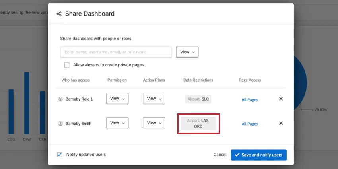
Task: Click Save and notify users button
Action: tap(258, 155)
